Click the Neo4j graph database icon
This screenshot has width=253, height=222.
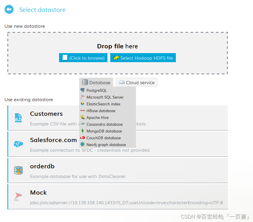pyautogui.click(x=83, y=144)
